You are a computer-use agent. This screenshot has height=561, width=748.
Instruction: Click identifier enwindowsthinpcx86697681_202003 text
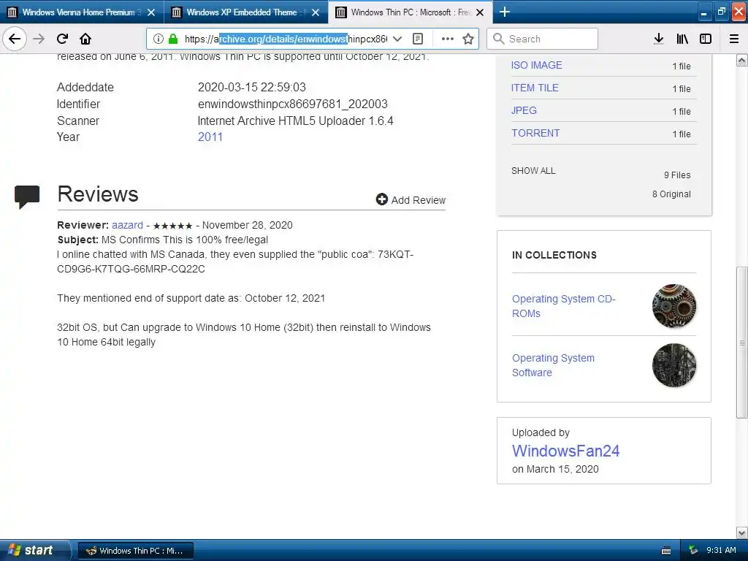292,104
